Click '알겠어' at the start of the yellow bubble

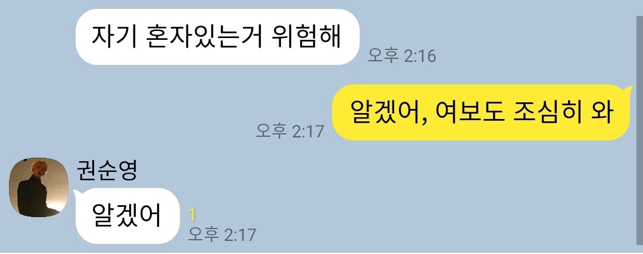(385, 112)
